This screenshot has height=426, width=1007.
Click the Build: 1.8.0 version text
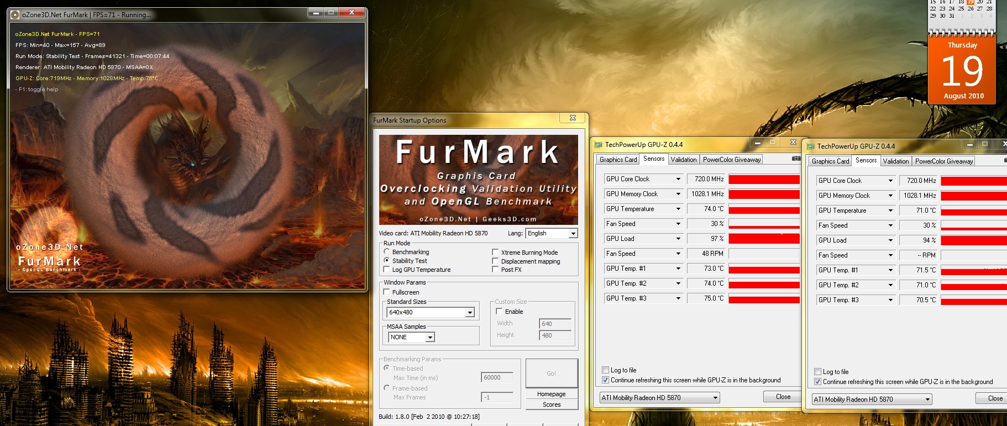429,417
